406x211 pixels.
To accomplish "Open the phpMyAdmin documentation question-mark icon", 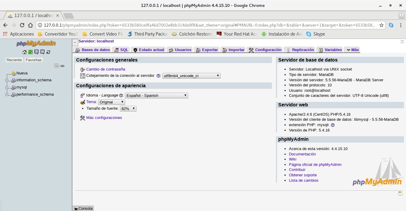I will coord(36,52).
